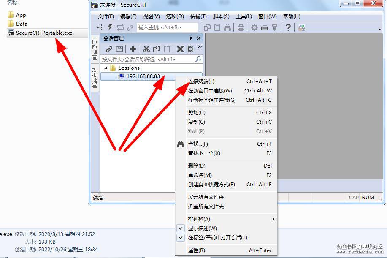Toggle 在标签/平铺中打开会话(T) option
Viewport: 387px width, 258px height.
pos(226,238)
